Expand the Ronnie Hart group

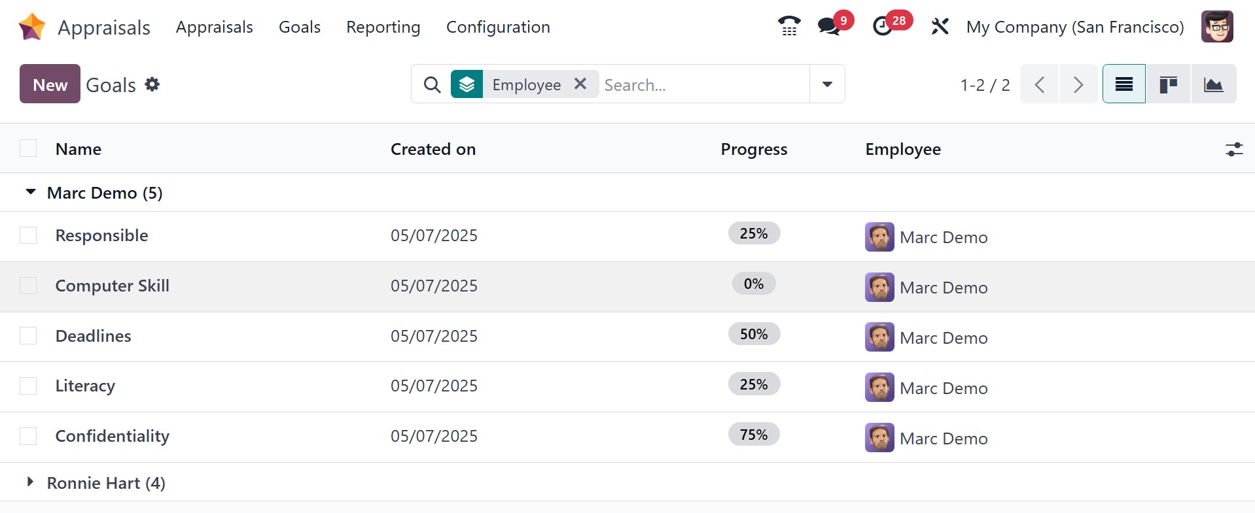click(x=31, y=482)
